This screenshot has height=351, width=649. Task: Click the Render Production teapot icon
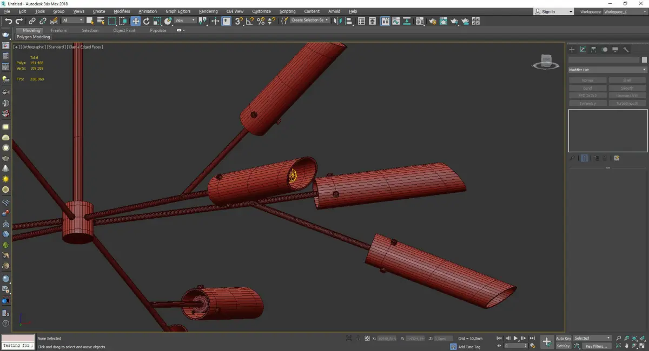pos(454,21)
